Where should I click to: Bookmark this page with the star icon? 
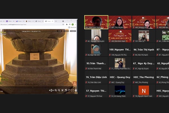(63, 25)
